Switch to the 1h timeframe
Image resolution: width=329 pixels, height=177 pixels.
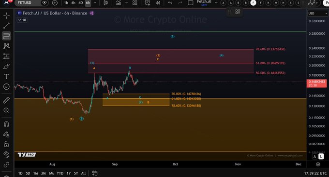66,3
